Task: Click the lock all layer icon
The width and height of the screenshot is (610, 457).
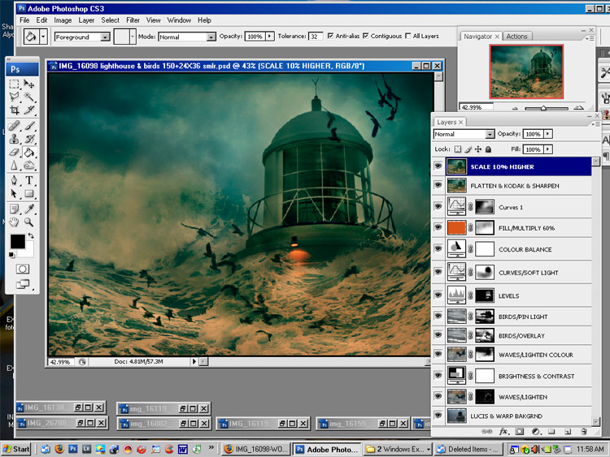Action: pos(488,149)
